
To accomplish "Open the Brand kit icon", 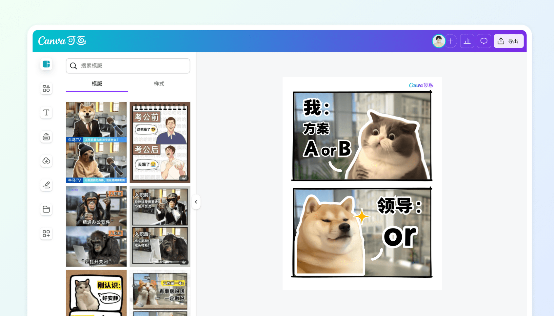I will coord(46,137).
